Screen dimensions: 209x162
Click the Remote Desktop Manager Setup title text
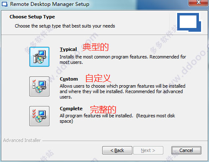click(x=50, y=4)
